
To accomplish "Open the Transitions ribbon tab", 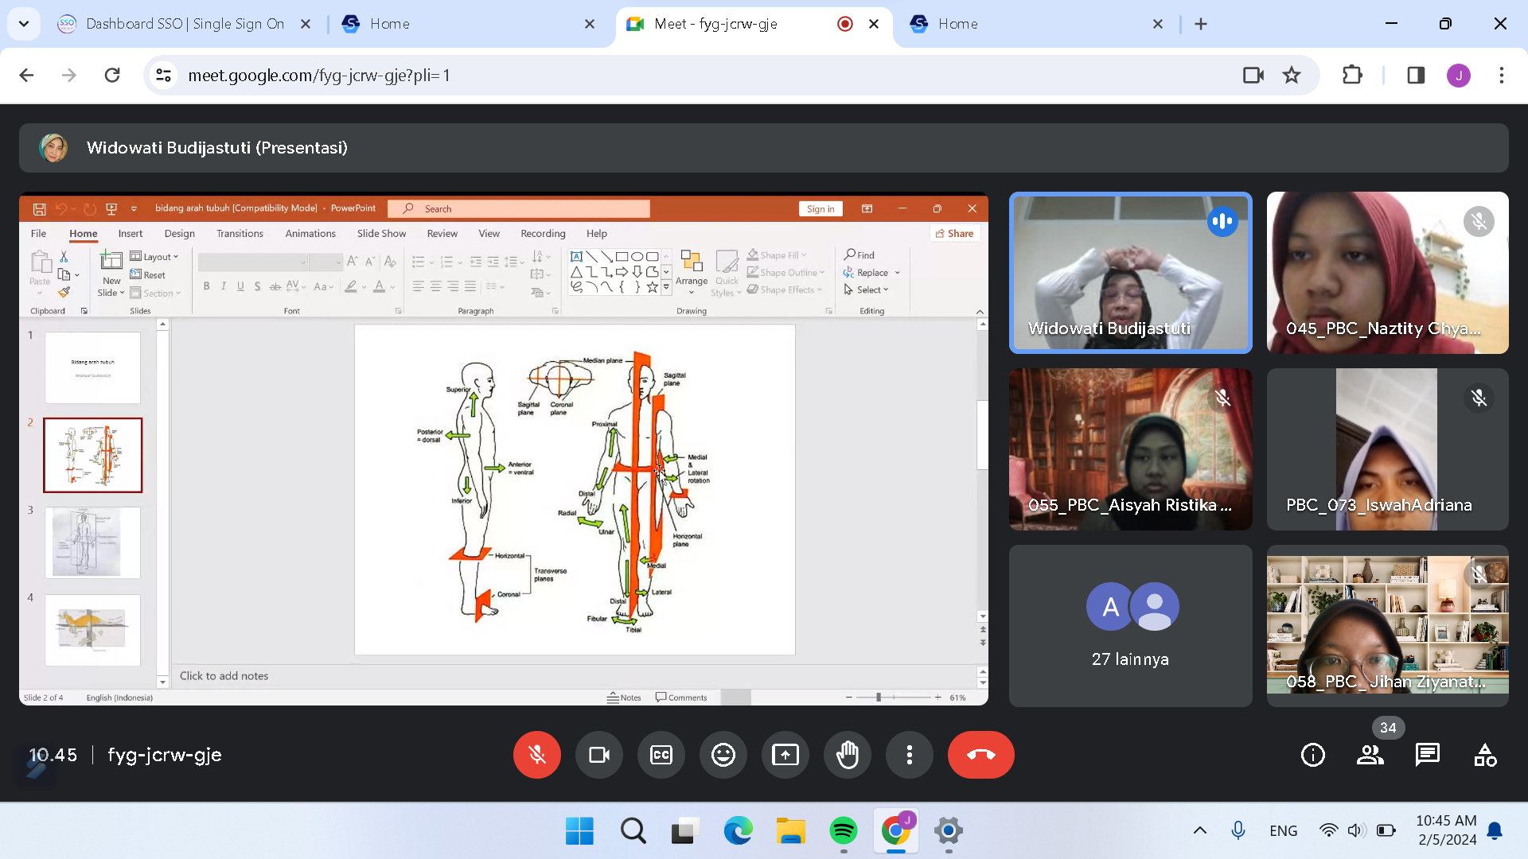I will [240, 233].
